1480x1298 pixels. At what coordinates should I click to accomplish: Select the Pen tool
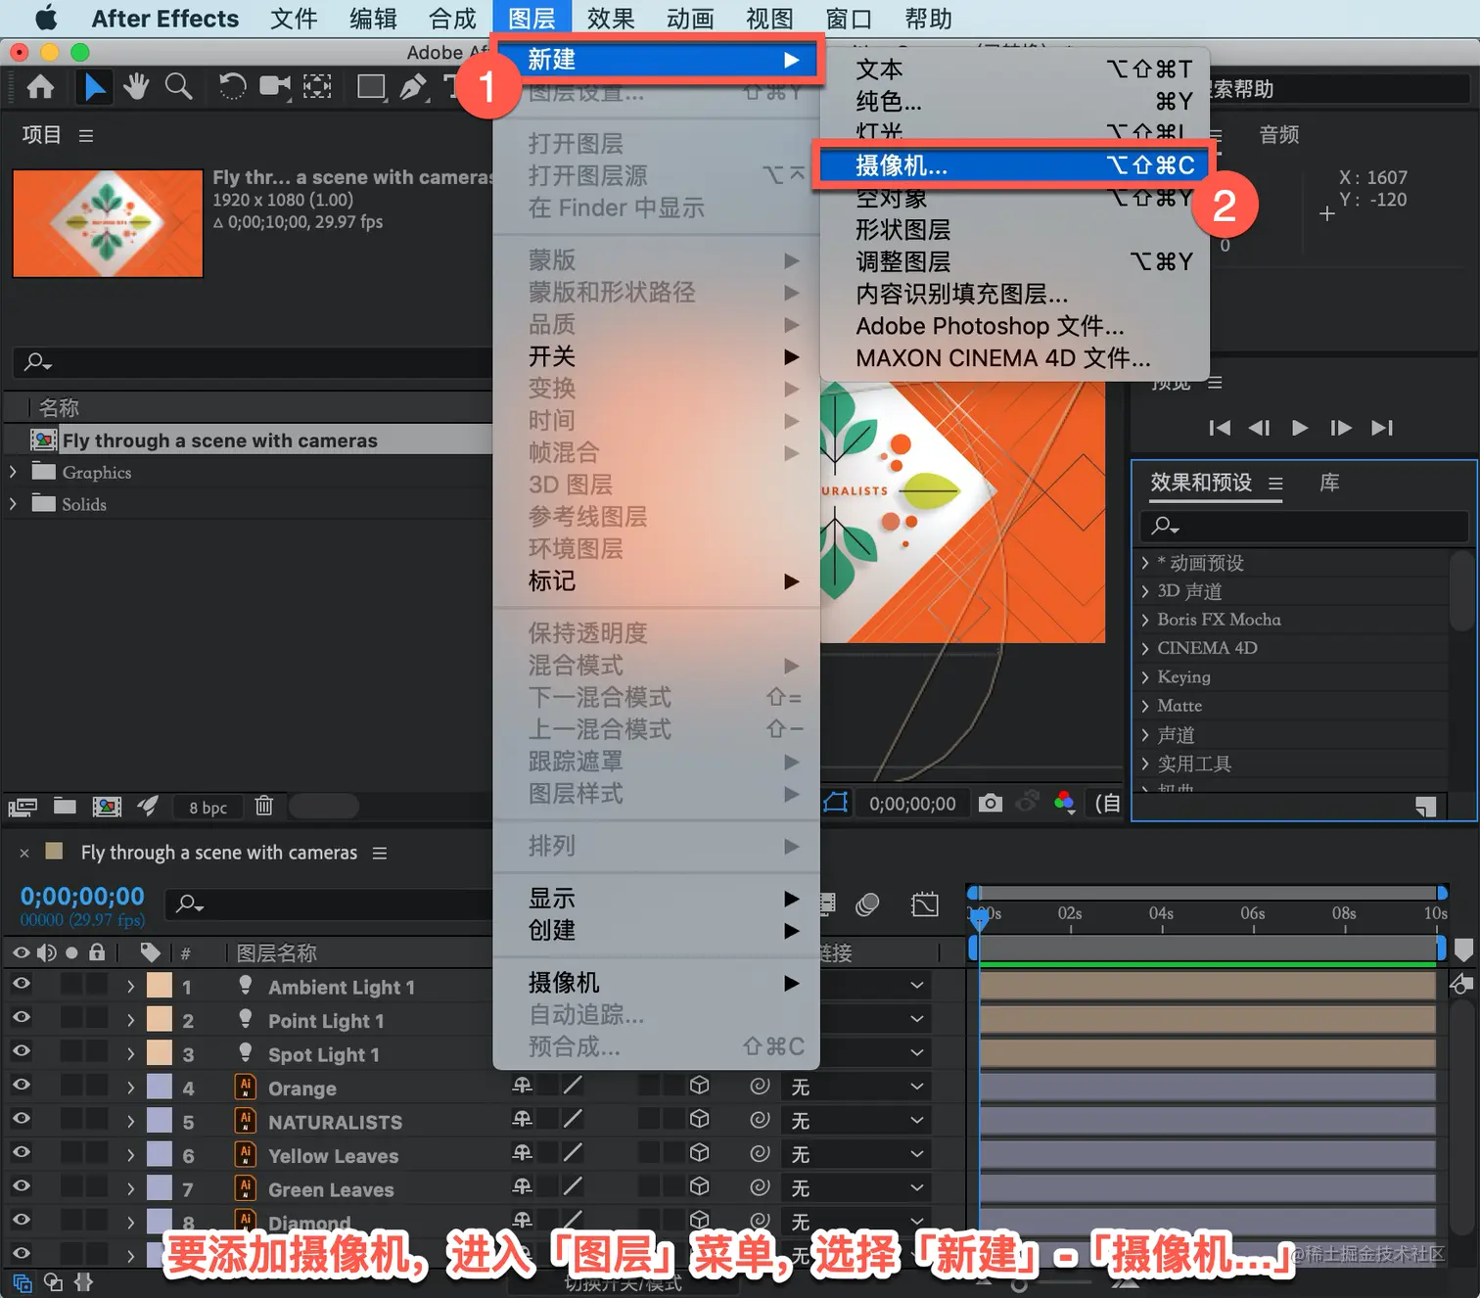coord(413,88)
